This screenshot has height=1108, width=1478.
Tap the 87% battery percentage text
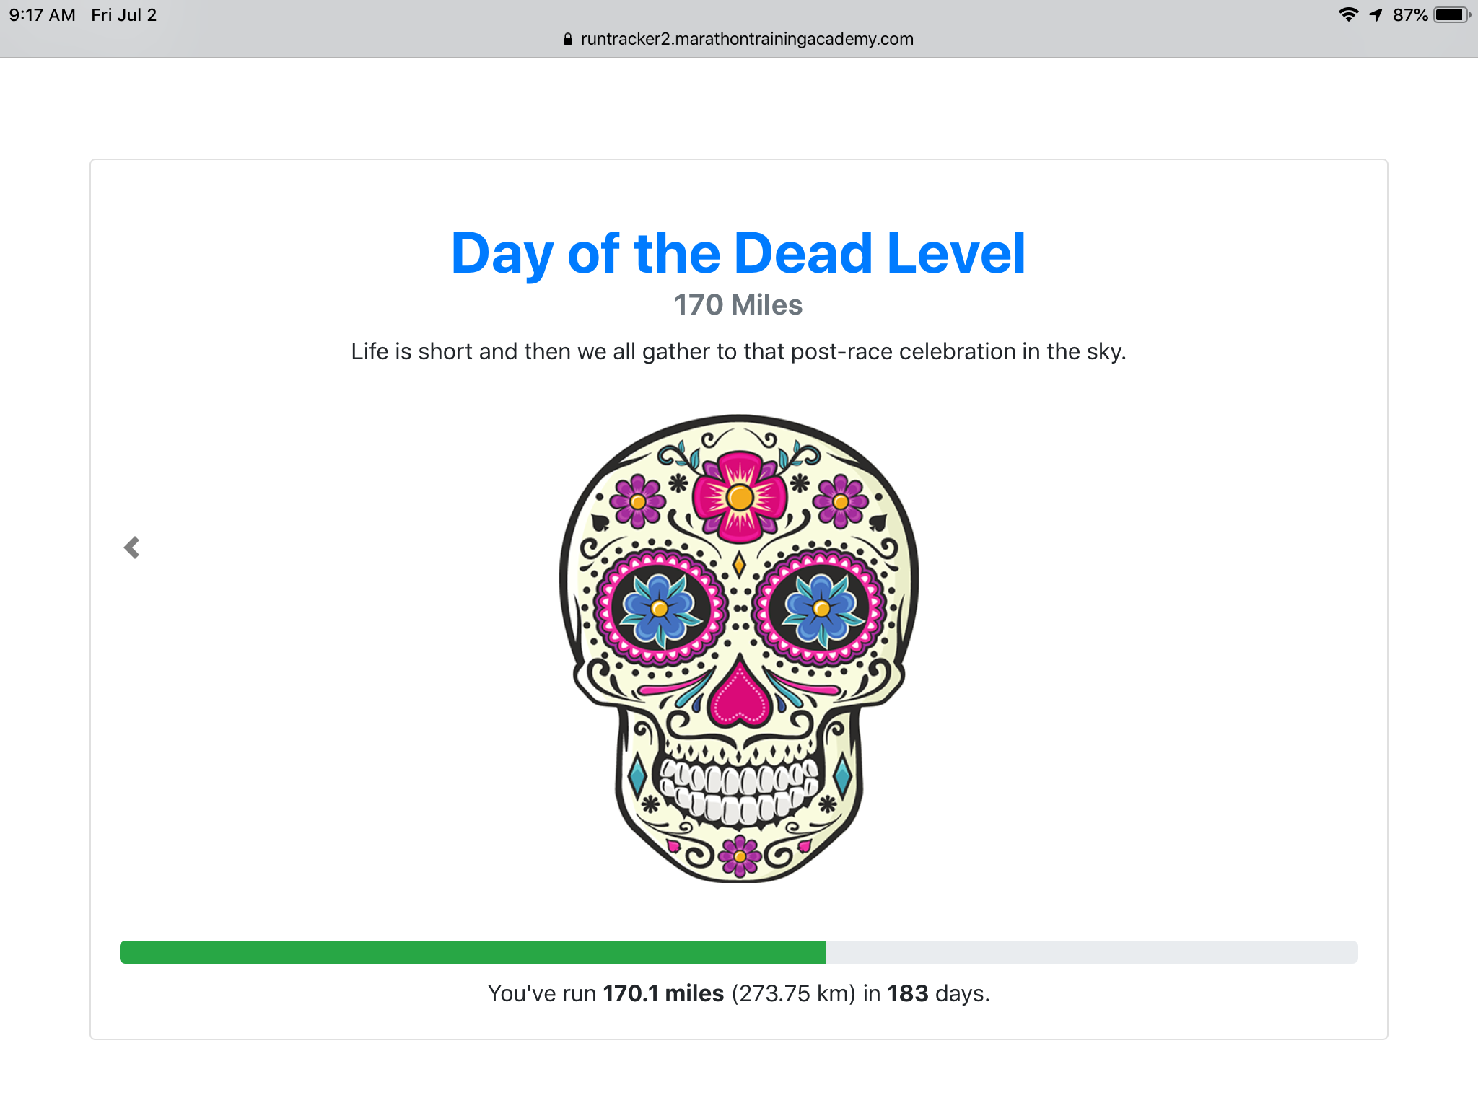pos(1409,15)
